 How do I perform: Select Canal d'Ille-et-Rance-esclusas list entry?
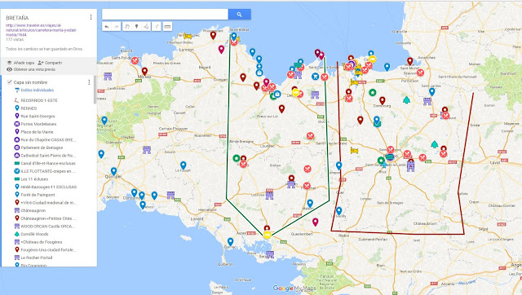tap(48, 163)
